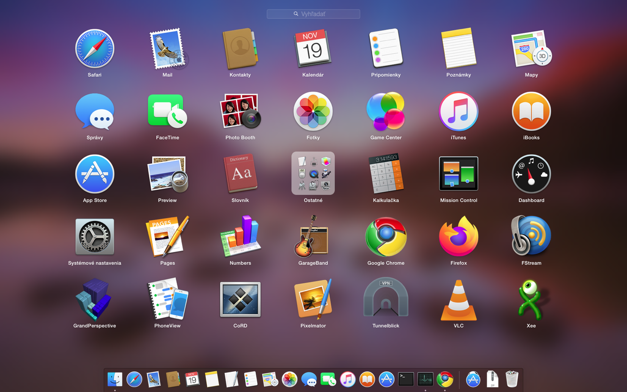Open Správy in the Launchpad grid
The image size is (627, 392).
pos(95,111)
